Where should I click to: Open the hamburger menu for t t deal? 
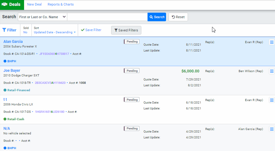click(x=272, y=100)
